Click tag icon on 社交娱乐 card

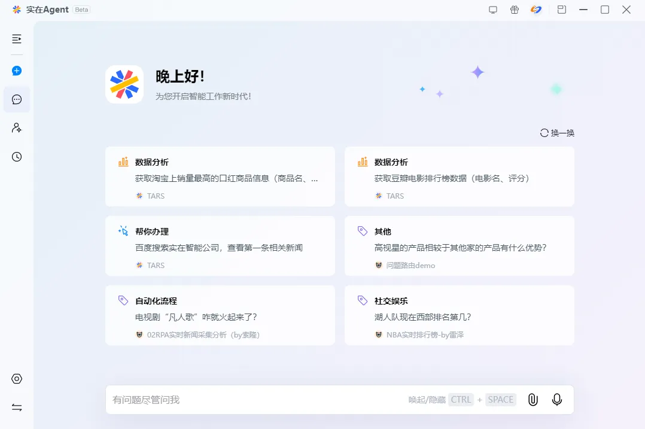pyautogui.click(x=363, y=300)
